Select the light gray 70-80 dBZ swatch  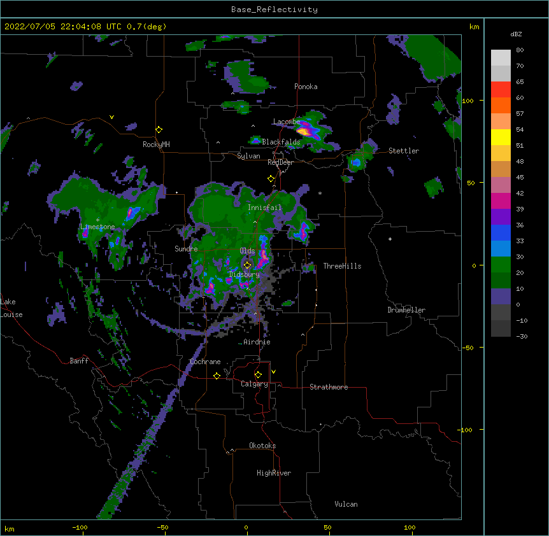pos(501,57)
